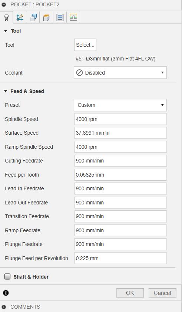This screenshot has width=182, height=312.
Task: Collapse the Feed & Speed section
Action: tap(6, 91)
